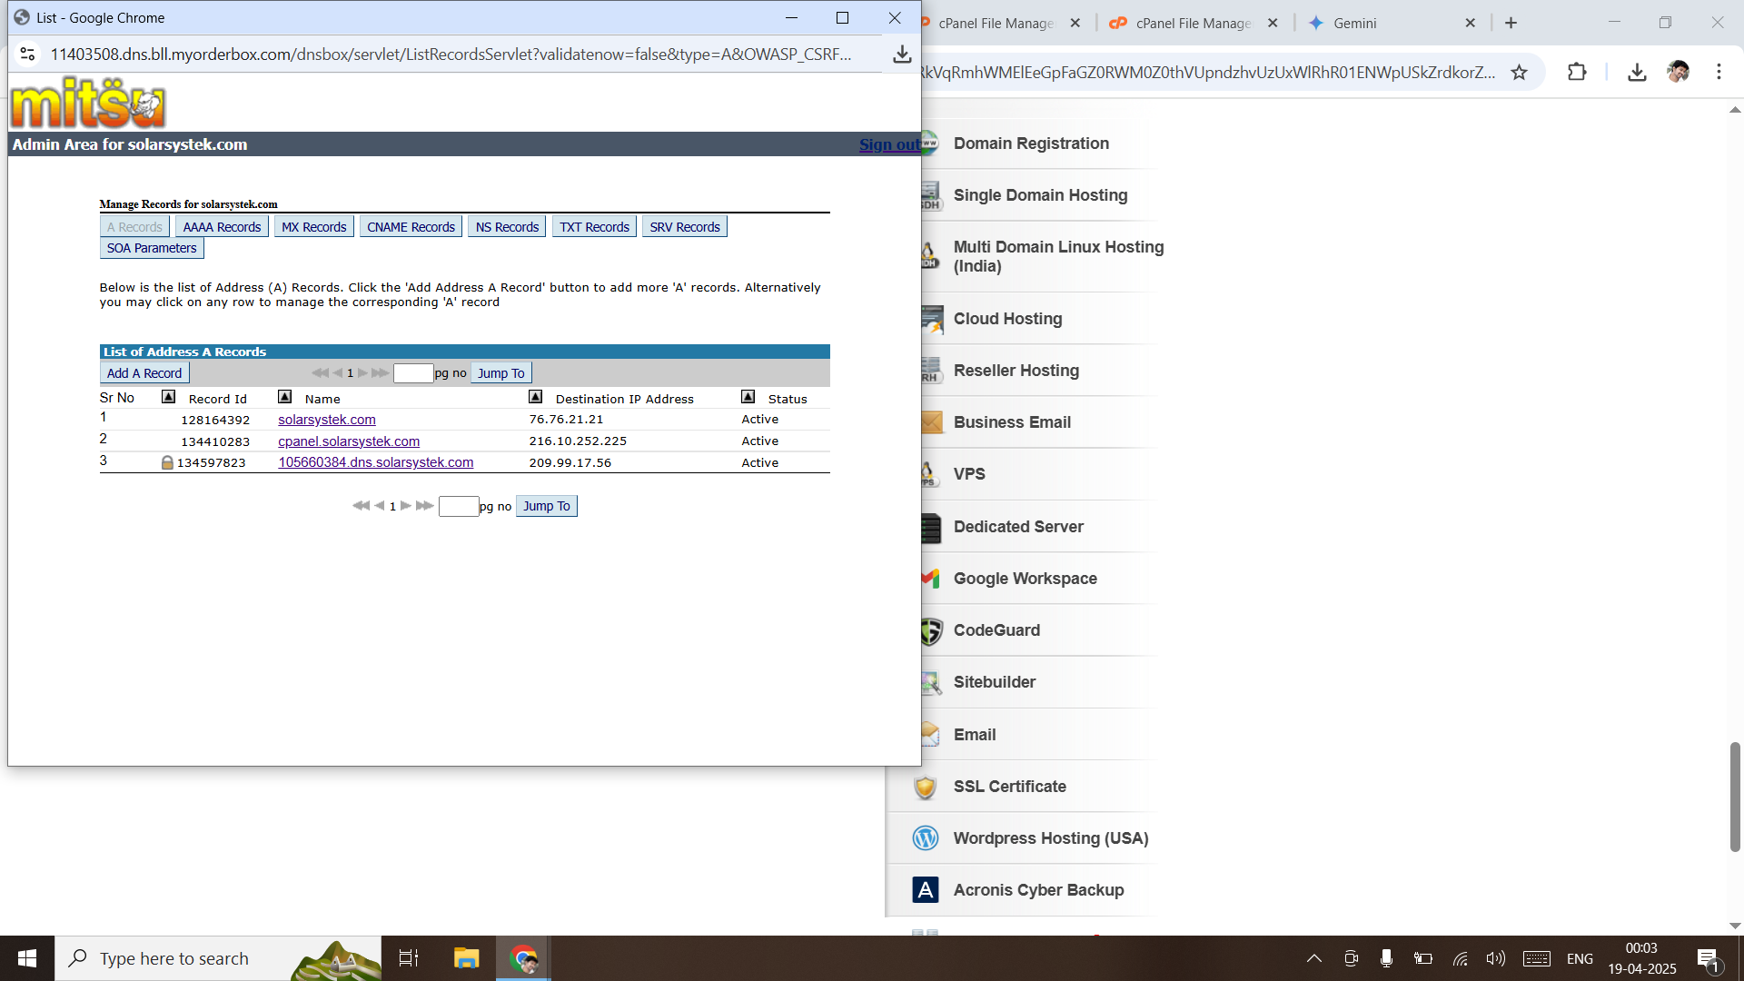Open TXT Records tab

click(594, 227)
